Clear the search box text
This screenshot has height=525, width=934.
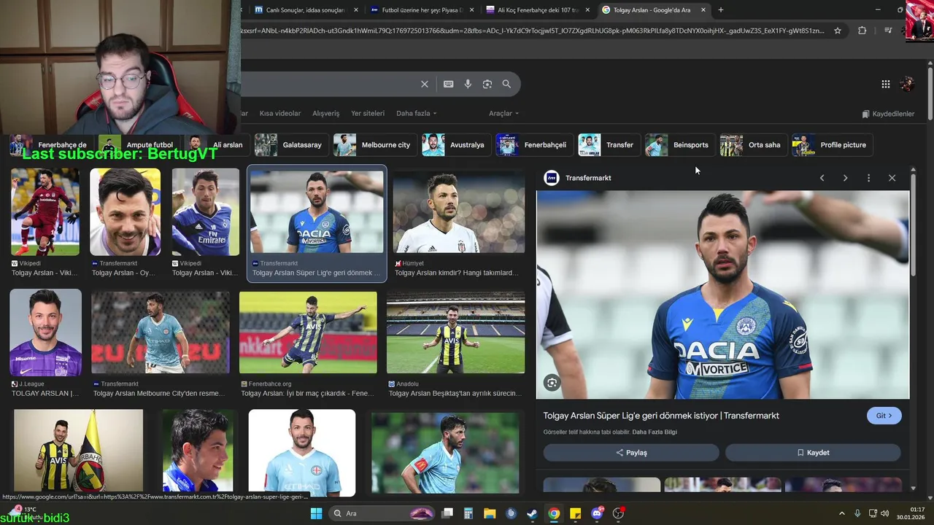[x=424, y=84]
